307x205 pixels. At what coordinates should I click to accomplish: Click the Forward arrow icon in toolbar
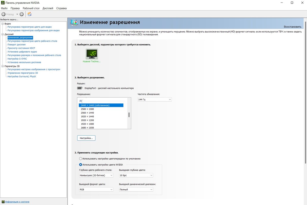21,14
